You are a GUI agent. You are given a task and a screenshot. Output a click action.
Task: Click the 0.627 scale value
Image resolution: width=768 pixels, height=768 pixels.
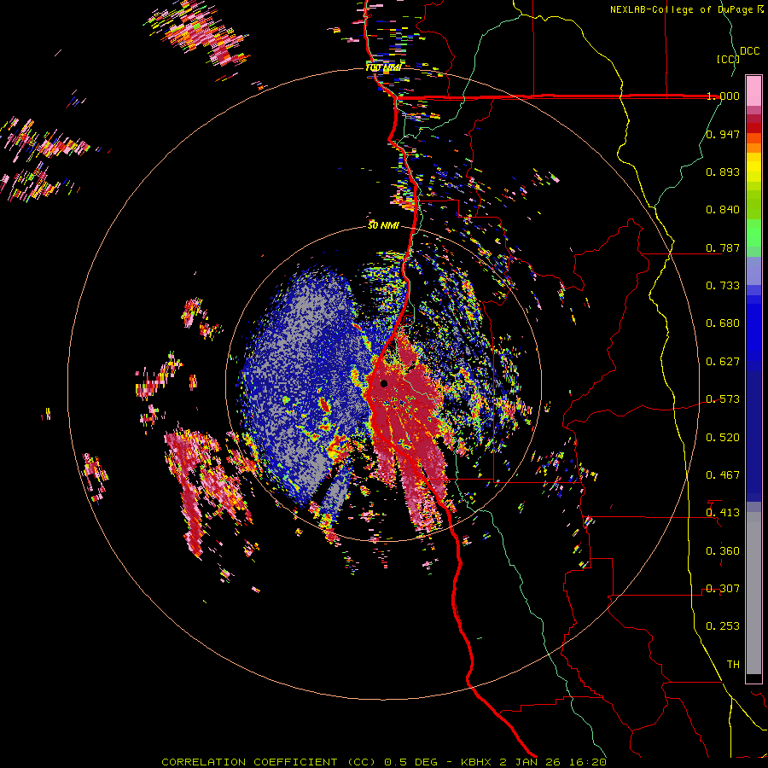pyautogui.click(x=723, y=362)
